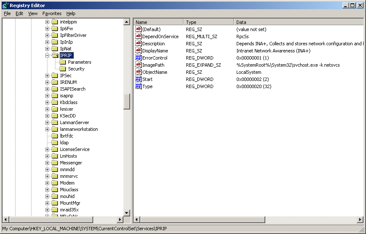
Task: Click the tree pane vertical scroll thumb
Action: coord(126,101)
